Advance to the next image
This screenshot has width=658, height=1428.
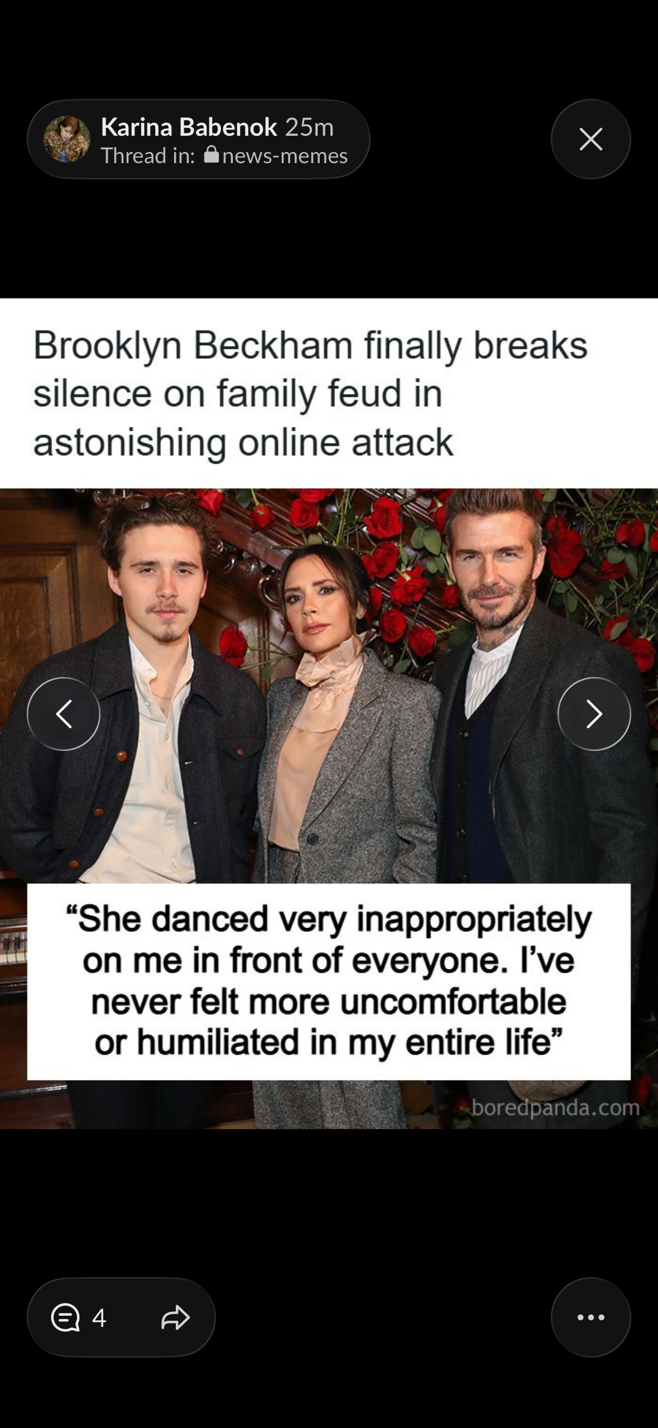594,713
